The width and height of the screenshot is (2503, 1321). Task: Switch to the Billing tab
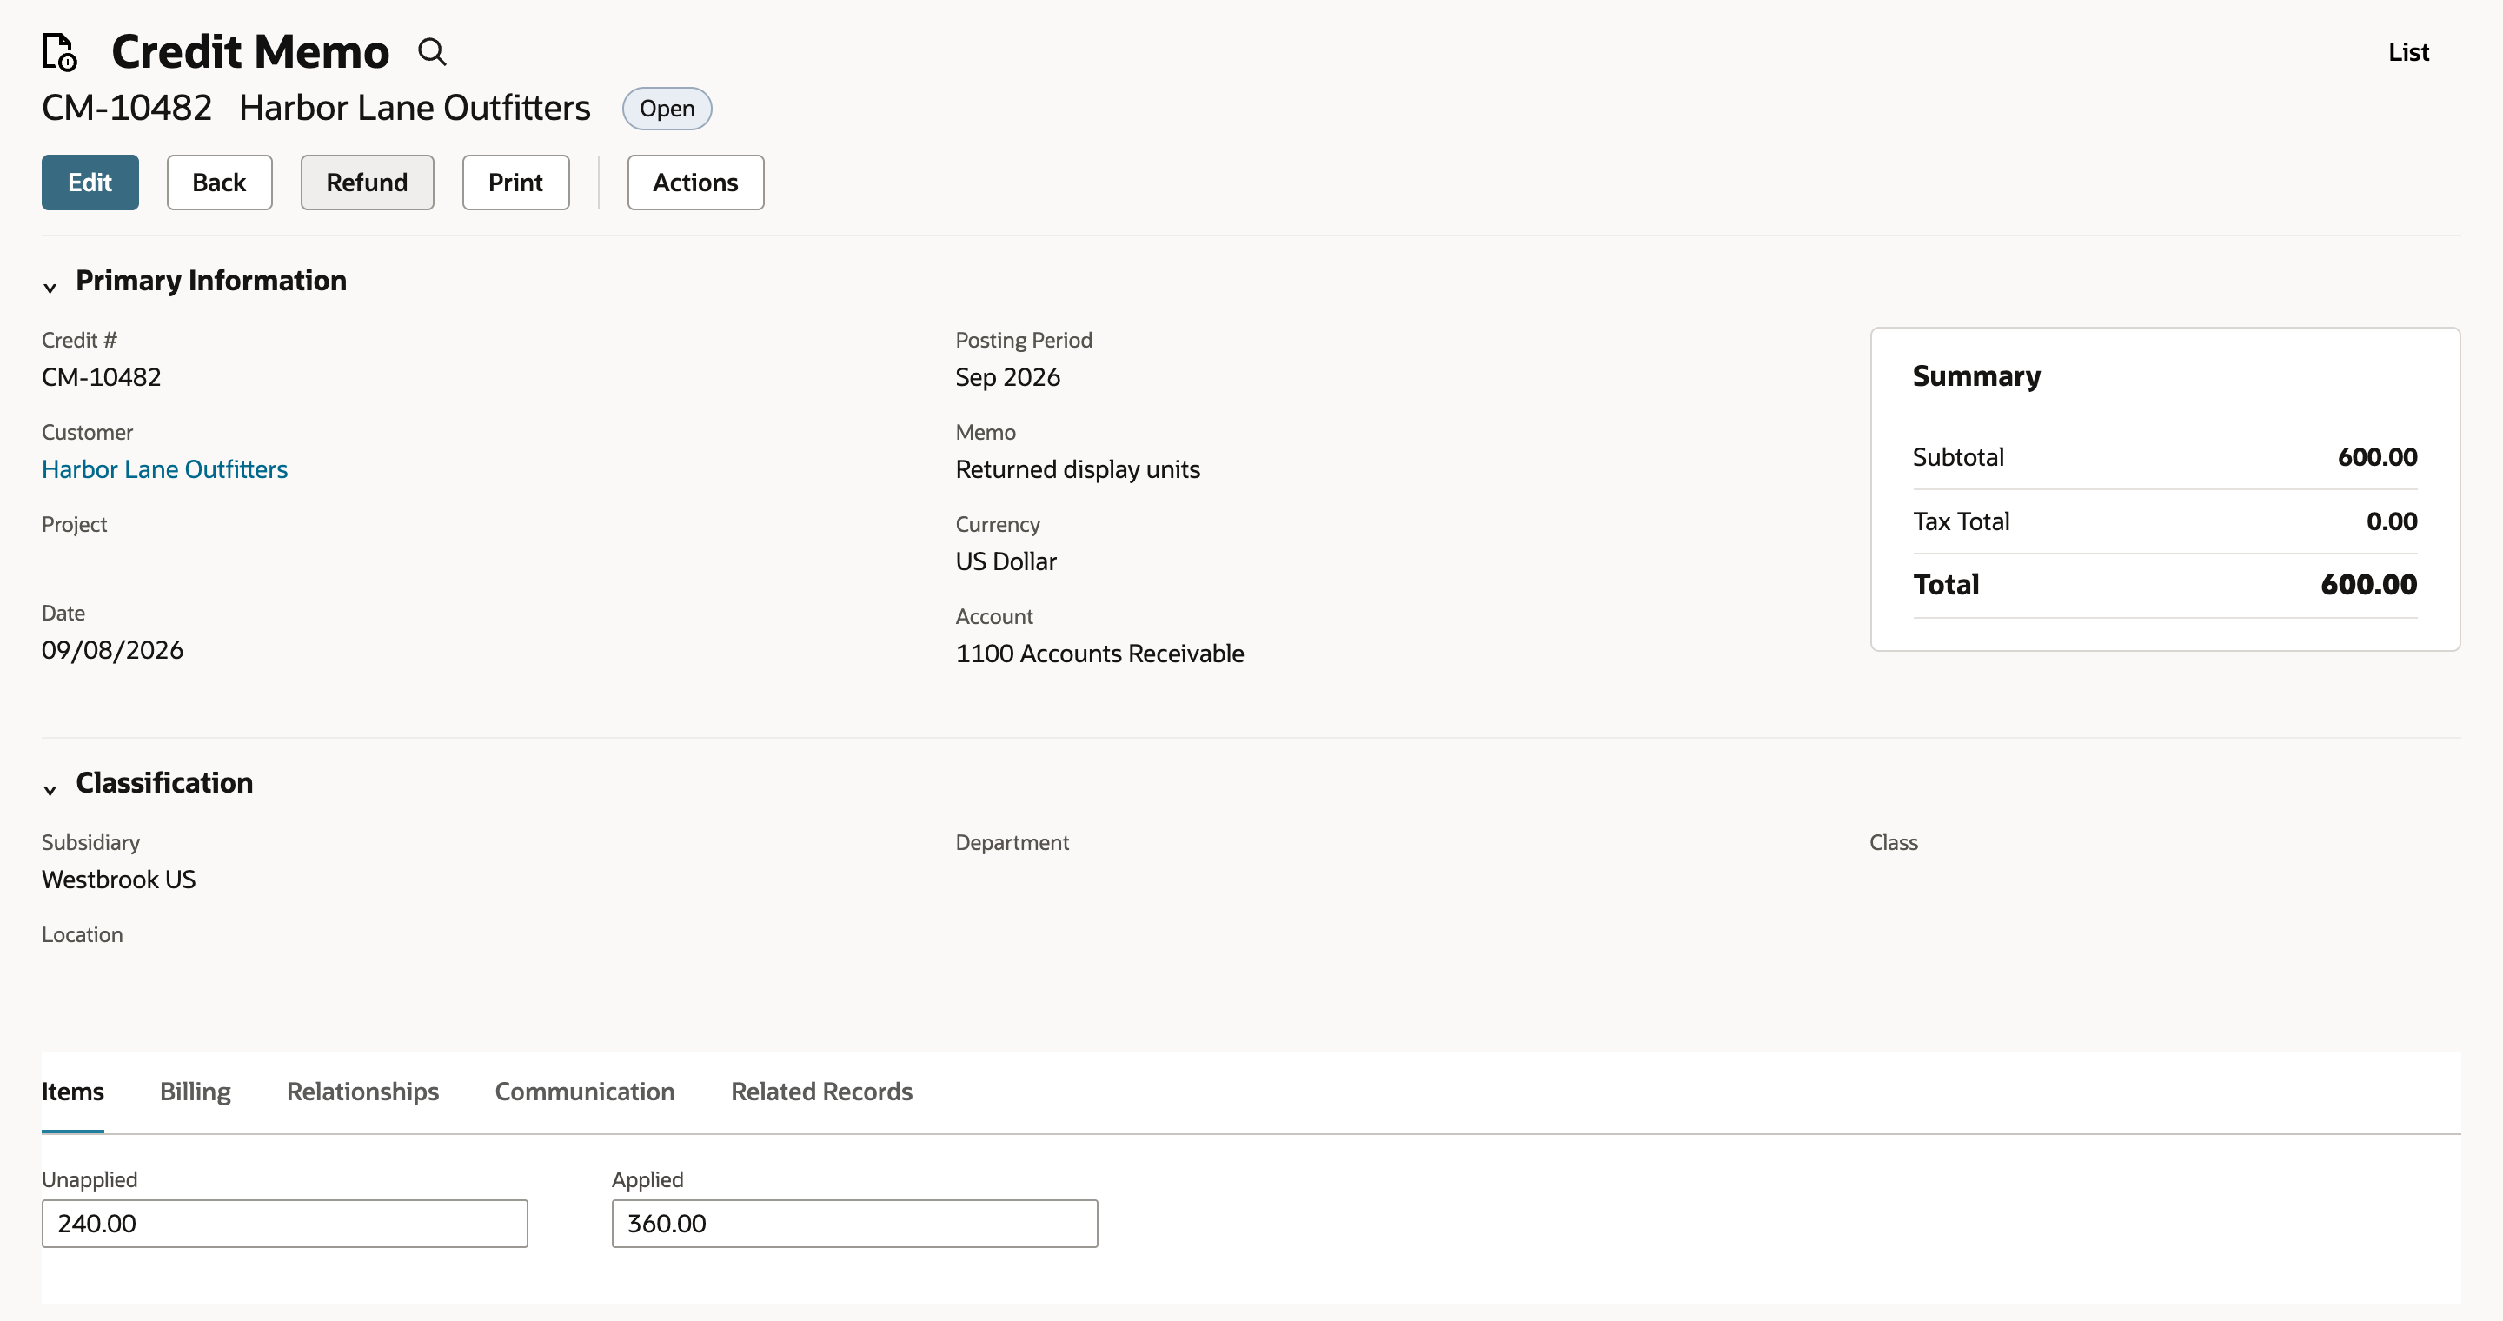[x=196, y=1092]
